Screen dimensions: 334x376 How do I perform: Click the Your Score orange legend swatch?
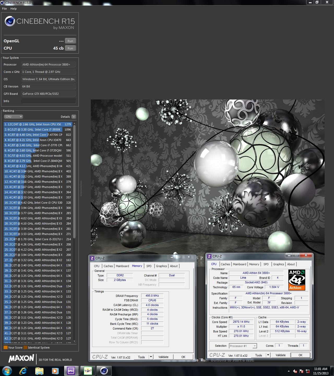(x=5, y=348)
